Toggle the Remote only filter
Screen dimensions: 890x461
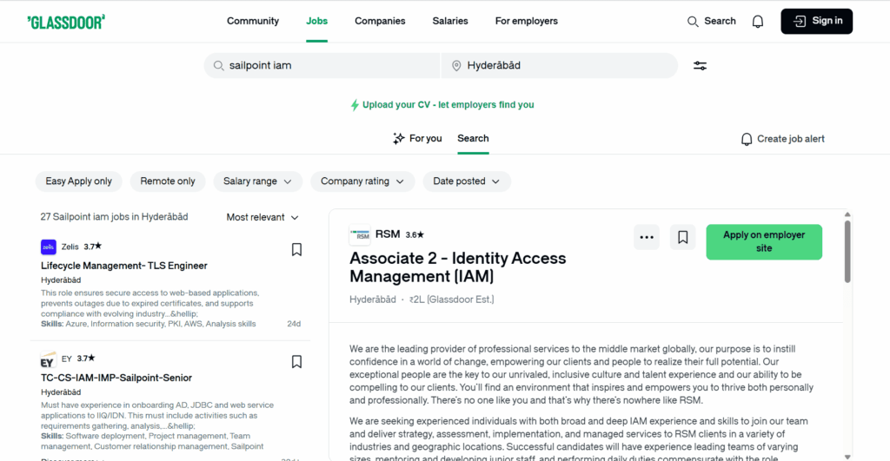coord(168,181)
